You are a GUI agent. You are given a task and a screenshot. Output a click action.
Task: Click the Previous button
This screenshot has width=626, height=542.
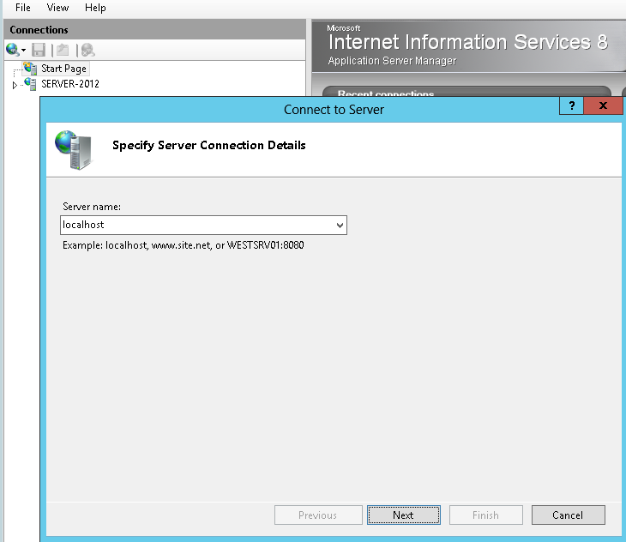pyautogui.click(x=318, y=515)
